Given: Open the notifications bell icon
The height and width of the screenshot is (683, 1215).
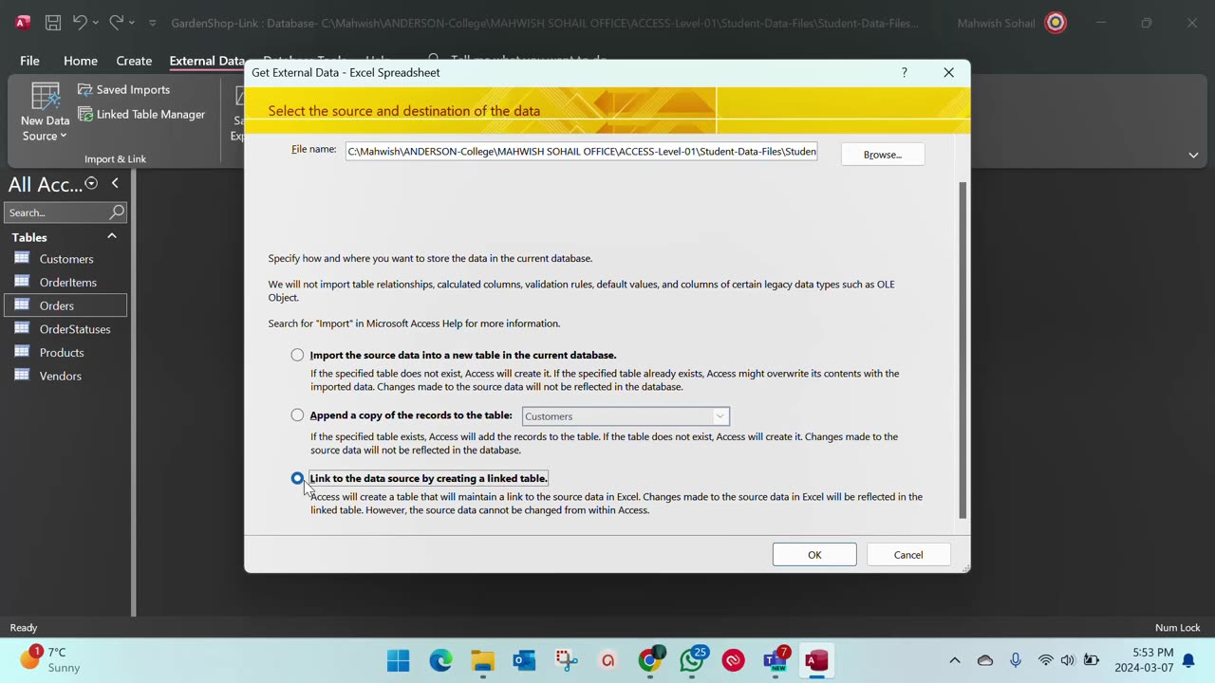Looking at the screenshot, I should (x=1187, y=660).
